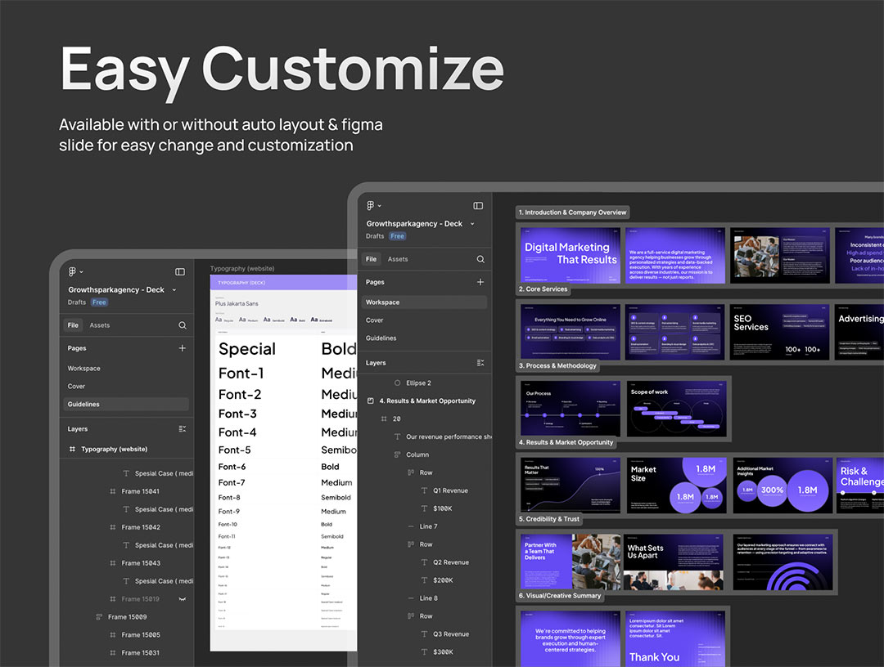884x667 pixels.
Task: Select the 4. Results & Market Opportunity layer
Action: [x=426, y=401]
